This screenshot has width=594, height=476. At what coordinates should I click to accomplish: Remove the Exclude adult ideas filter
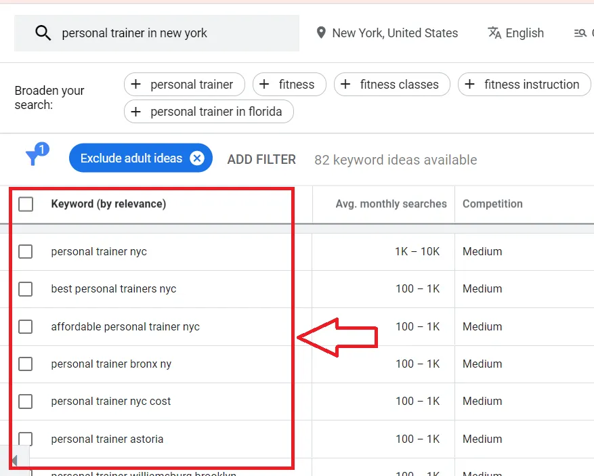click(197, 158)
